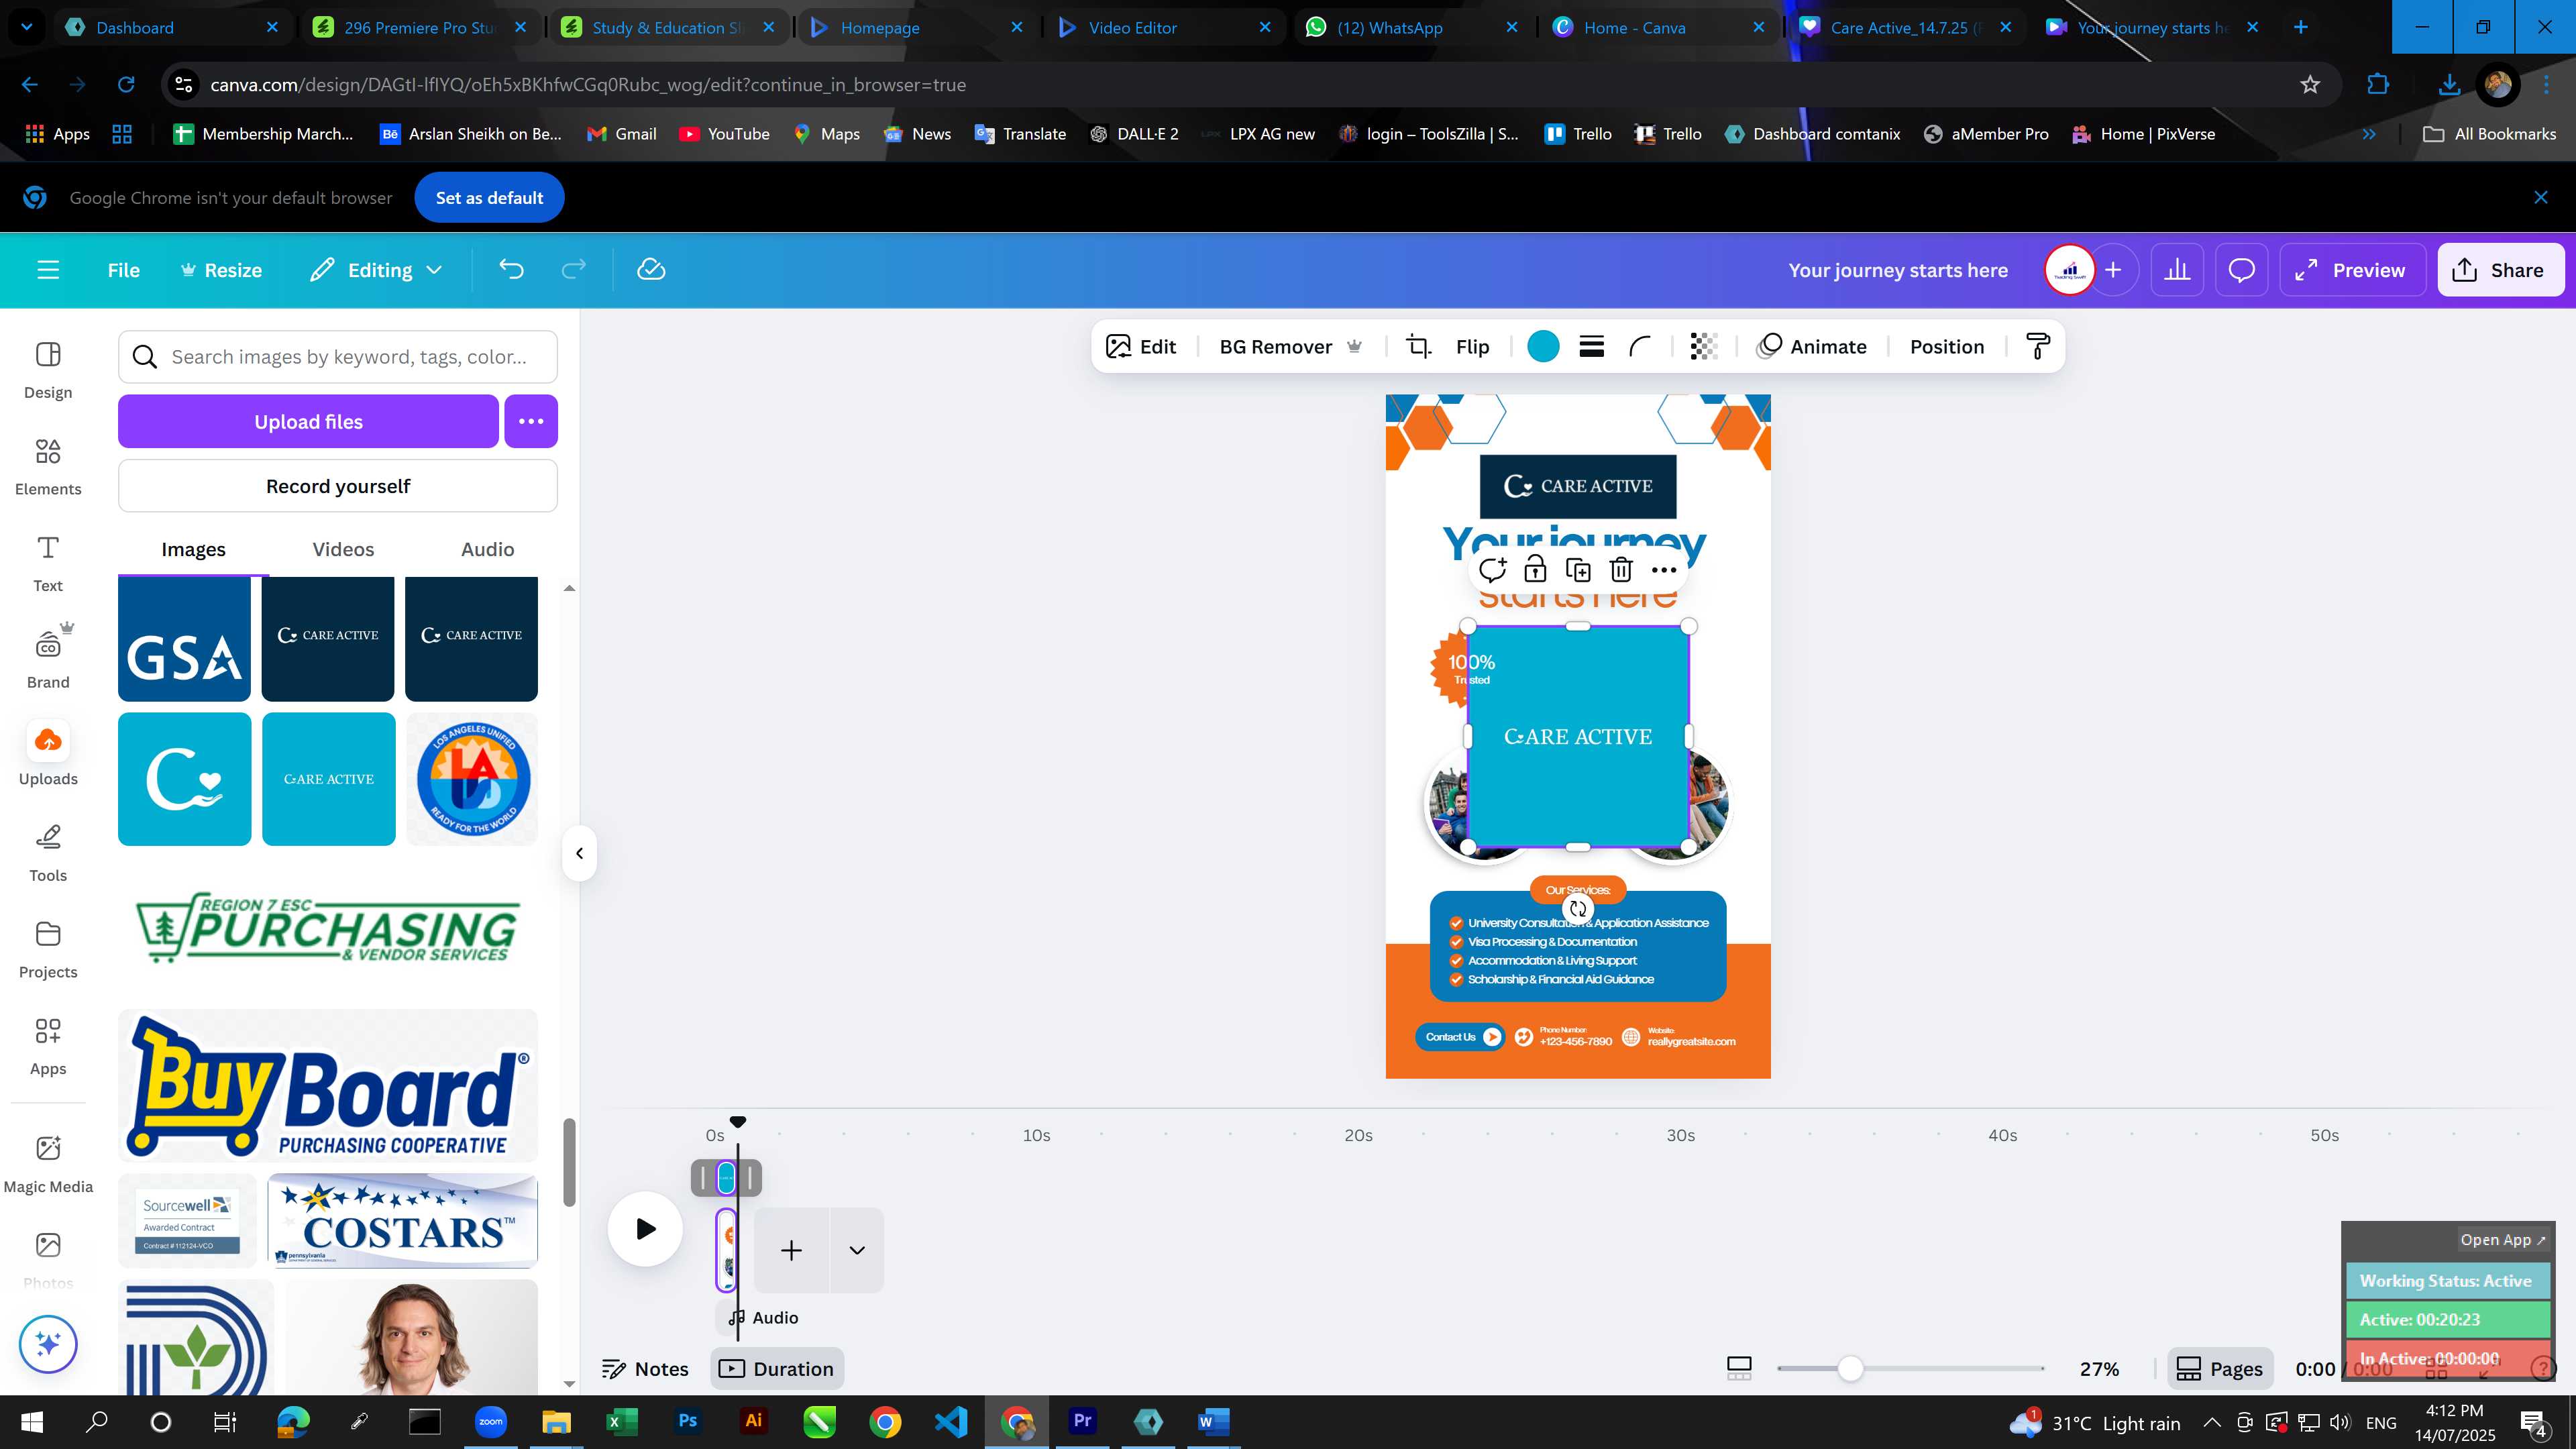2576x1449 pixels.
Task: Click the Preview button
Action: click(2352, 270)
